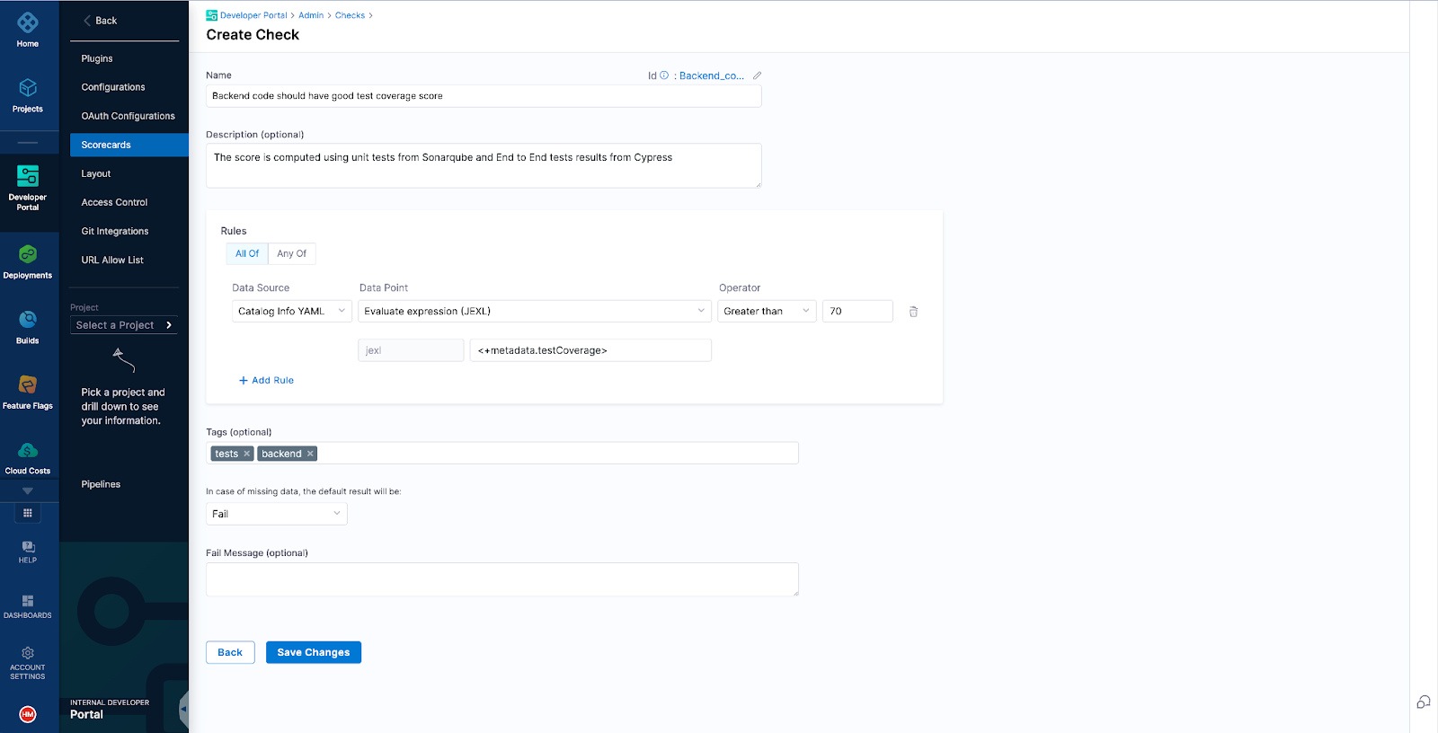Open Home from the left navigation
Screen dimensions: 1438x733
[x=28, y=29]
